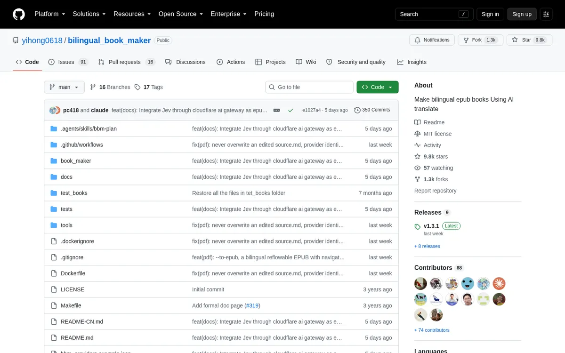
Task: Fork this repository
Action: point(479,40)
